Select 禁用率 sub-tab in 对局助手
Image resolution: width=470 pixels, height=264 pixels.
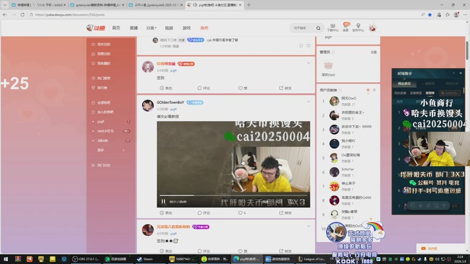[430, 93]
